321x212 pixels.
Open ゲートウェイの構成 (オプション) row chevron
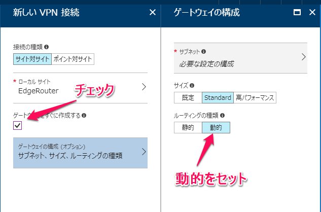(x=144, y=152)
